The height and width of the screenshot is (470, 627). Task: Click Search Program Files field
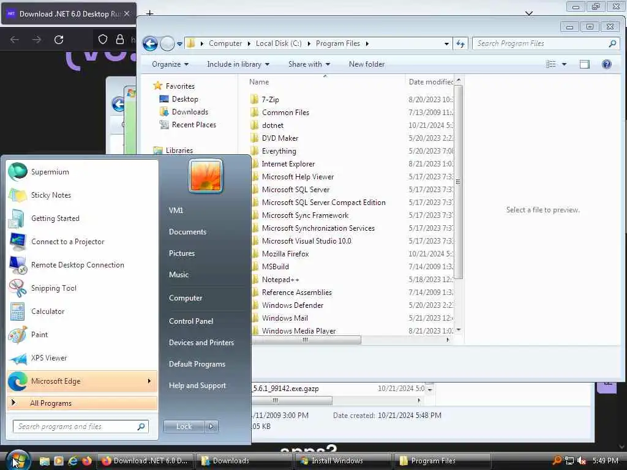tap(546, 43)
